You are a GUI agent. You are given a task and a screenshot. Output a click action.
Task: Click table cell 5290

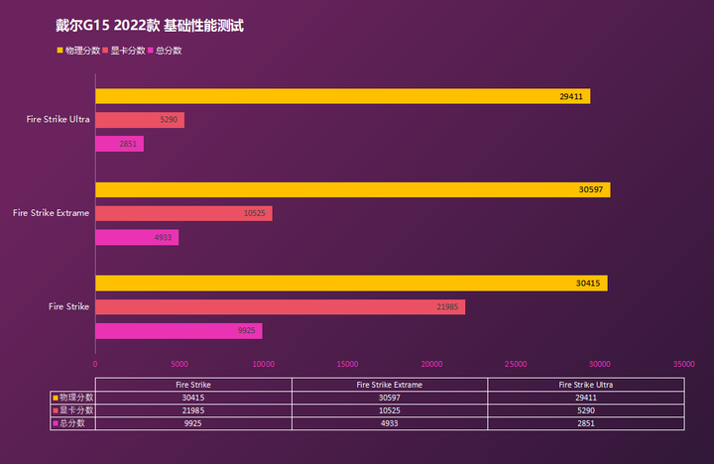[x=586, y=410]
